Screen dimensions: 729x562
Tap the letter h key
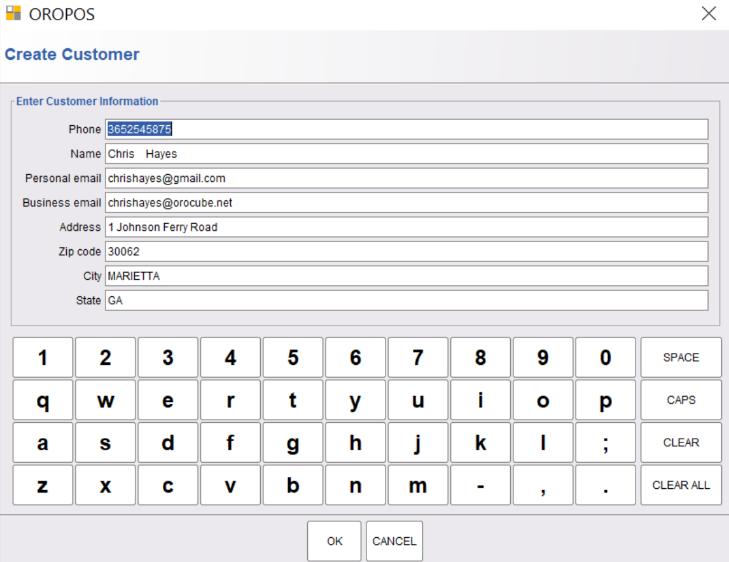[x=356, y=442]
